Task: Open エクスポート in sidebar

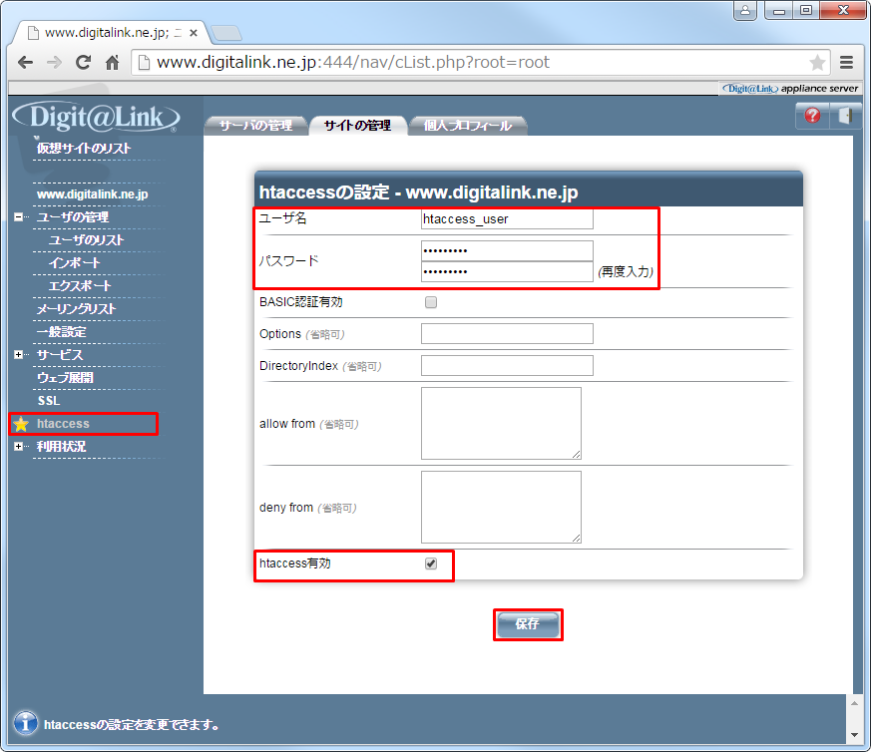Action: (80, 285)
